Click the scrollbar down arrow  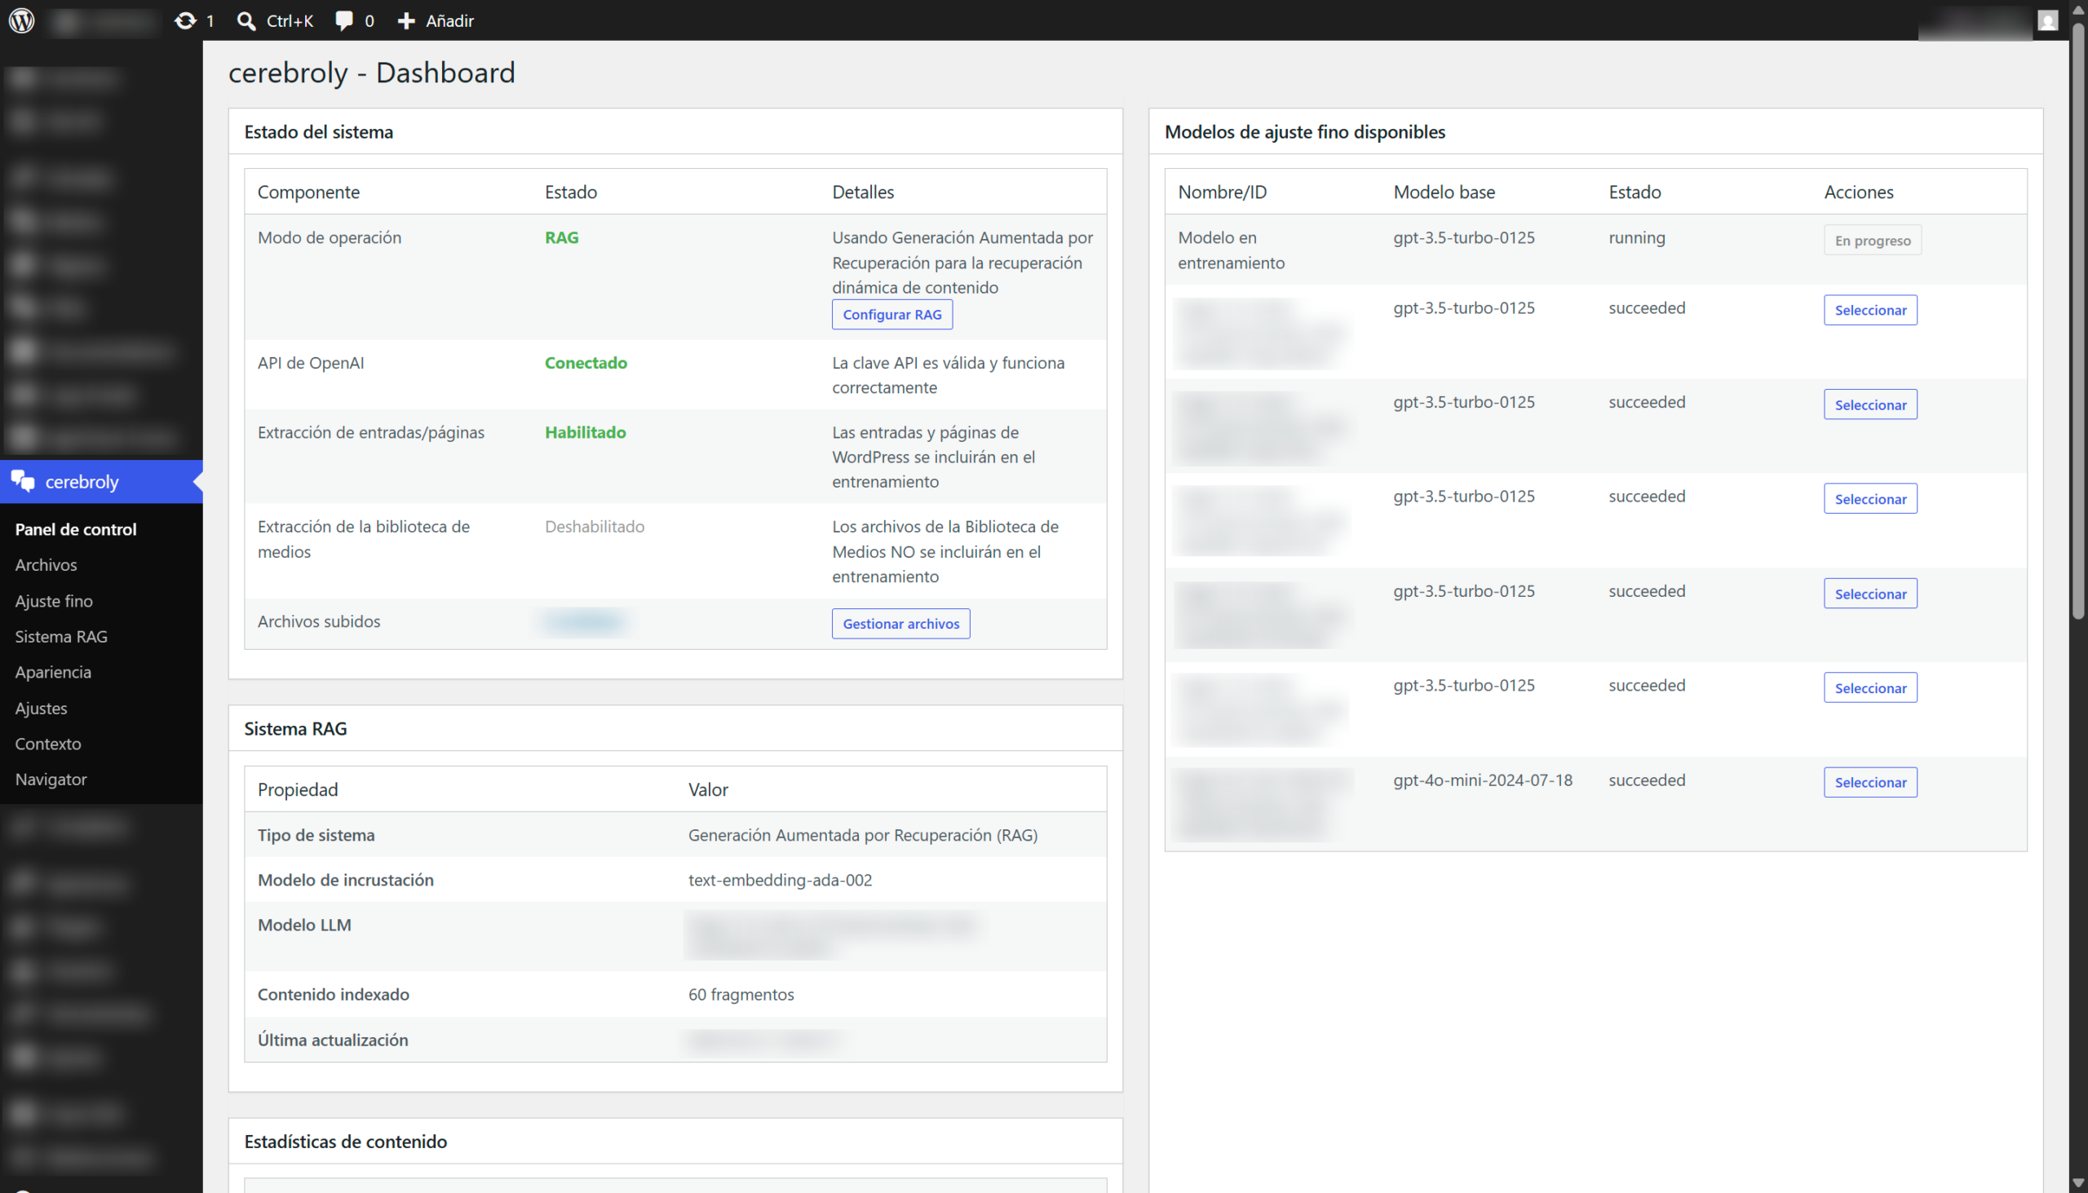click(2078, 1183)
